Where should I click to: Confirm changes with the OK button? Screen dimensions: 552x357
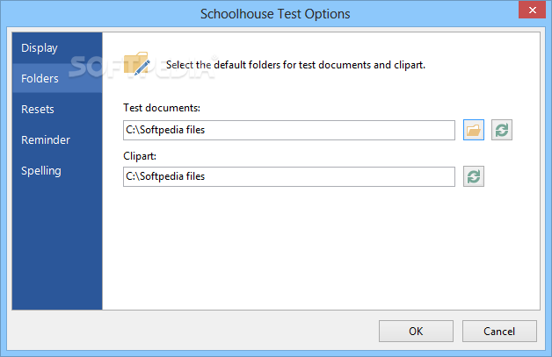click(416, 331)
